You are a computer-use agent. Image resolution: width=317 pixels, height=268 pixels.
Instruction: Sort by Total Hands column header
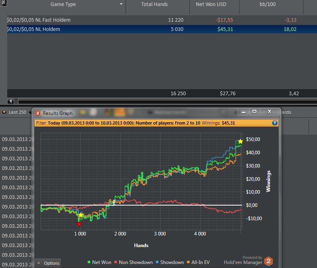(x=154, y=4)
